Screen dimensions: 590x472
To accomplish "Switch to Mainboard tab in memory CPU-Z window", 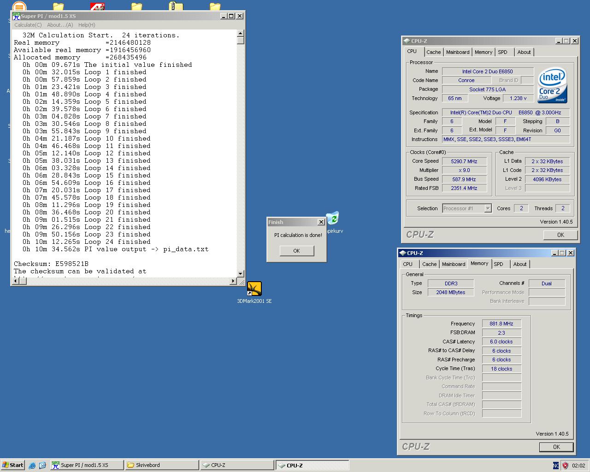I will pos(454,264).
